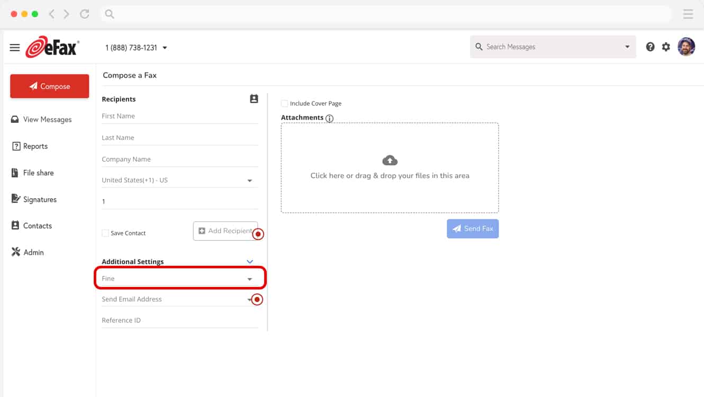Screen dimensions: 704x397
Task: Open the settings gear icon
Action: [666, 47]
